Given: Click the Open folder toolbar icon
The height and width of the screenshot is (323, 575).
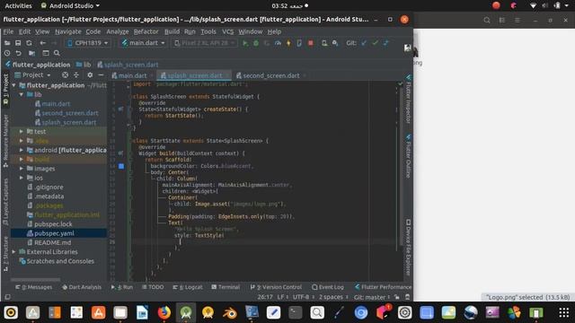Looking at the screenshot, I should [x=7, y=43].
